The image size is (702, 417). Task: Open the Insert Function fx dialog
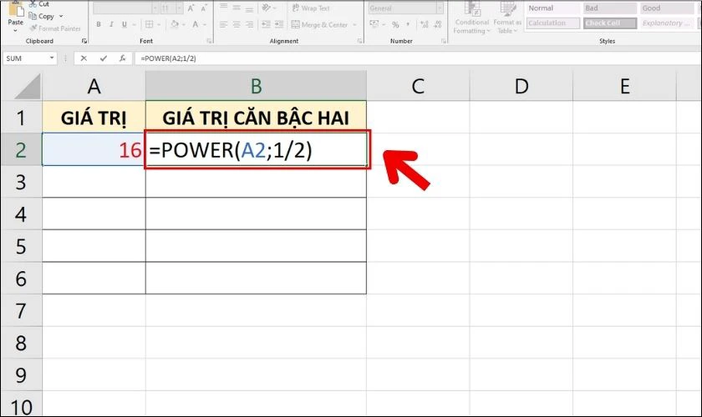[x=122, y=58]
